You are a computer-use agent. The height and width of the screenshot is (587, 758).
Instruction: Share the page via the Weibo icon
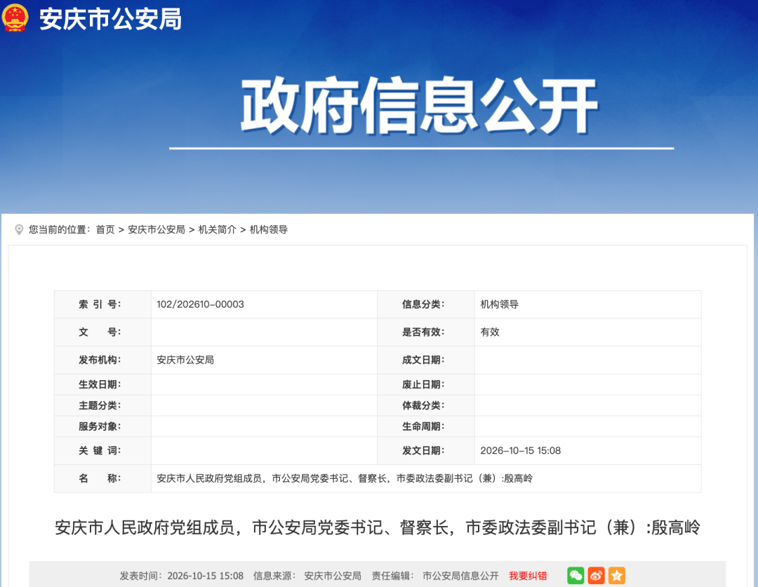coord(596,575)
